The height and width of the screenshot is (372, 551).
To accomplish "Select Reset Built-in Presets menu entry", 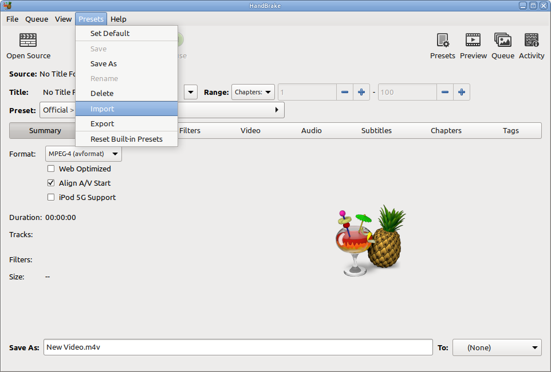I will pyautogui.click(x=127, y=139).
